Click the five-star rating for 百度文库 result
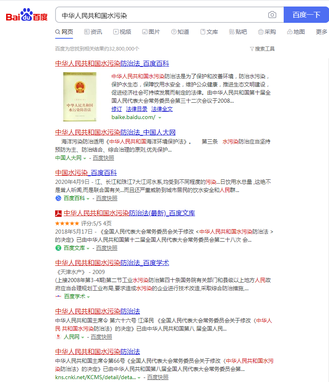 coord(67,223)
